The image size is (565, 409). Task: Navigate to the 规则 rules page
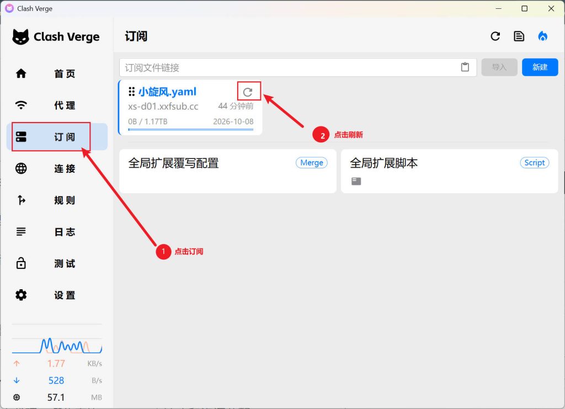pyautogui.click(x=57, y=200)
